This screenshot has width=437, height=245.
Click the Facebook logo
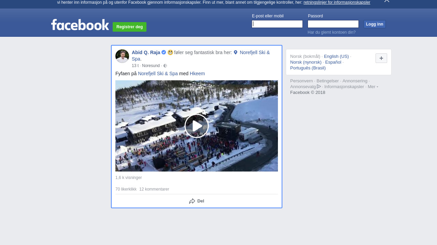coord(80,25)
